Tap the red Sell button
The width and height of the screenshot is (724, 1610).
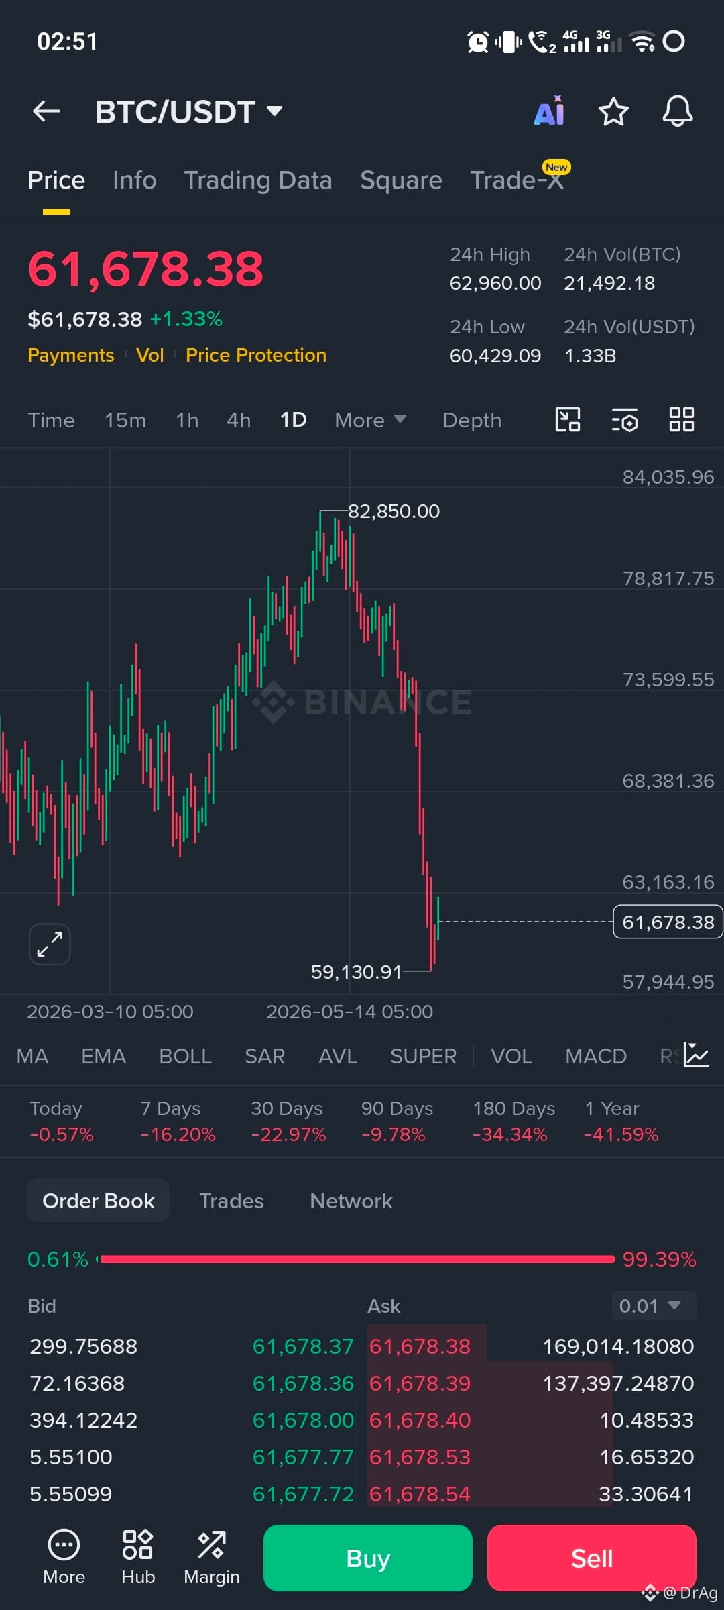pyautogui.click(x=592, y=1558)
